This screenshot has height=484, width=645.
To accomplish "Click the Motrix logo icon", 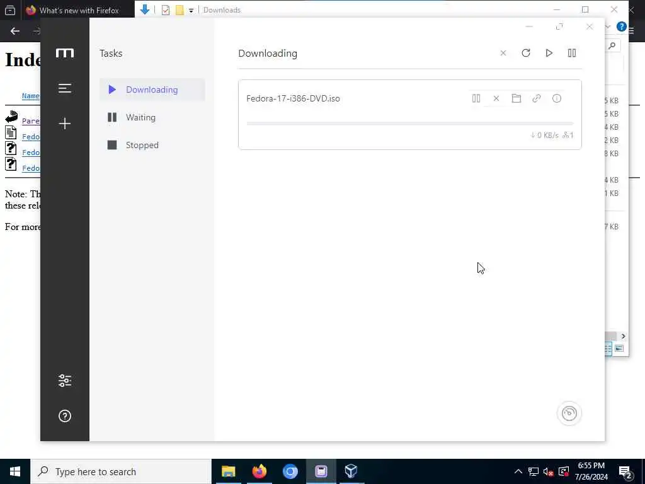I will pos(65,53).
